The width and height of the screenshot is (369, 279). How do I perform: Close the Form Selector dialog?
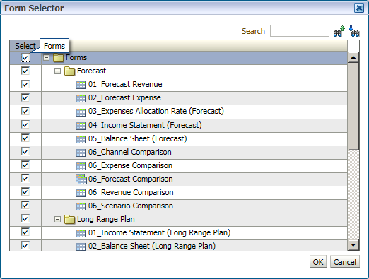359,8
